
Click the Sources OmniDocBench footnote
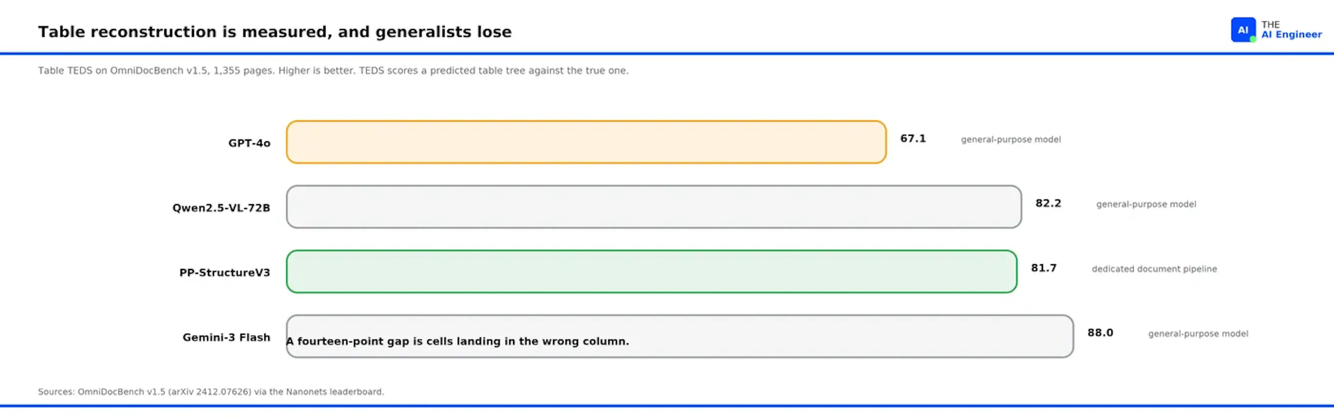(211, 392)
